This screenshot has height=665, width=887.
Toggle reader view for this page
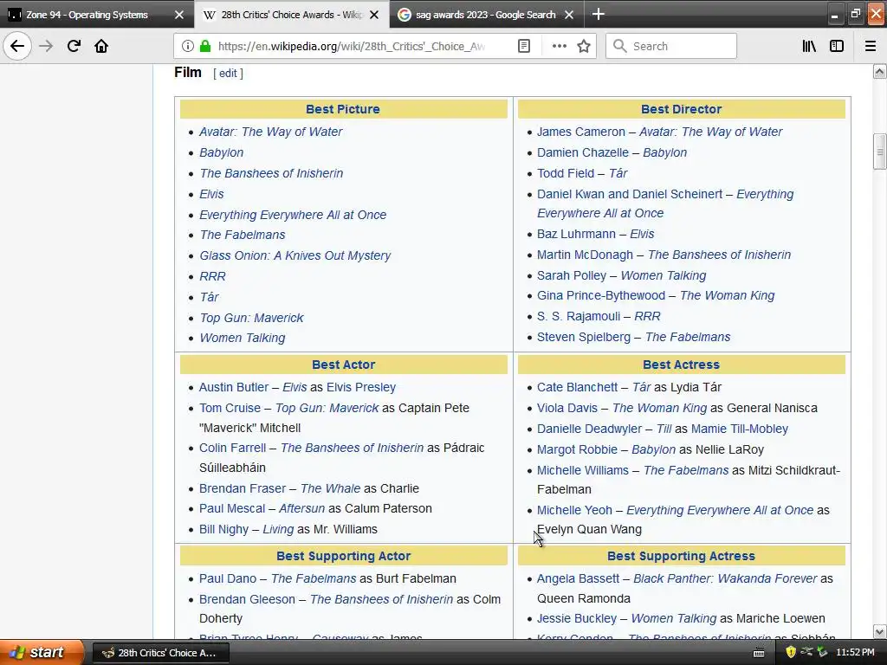point(524,46)
